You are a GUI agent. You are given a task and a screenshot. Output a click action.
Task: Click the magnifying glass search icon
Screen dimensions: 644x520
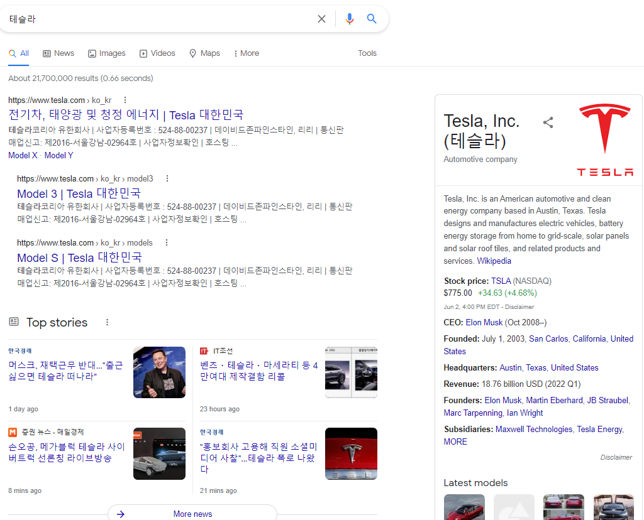tap(372, 19)
